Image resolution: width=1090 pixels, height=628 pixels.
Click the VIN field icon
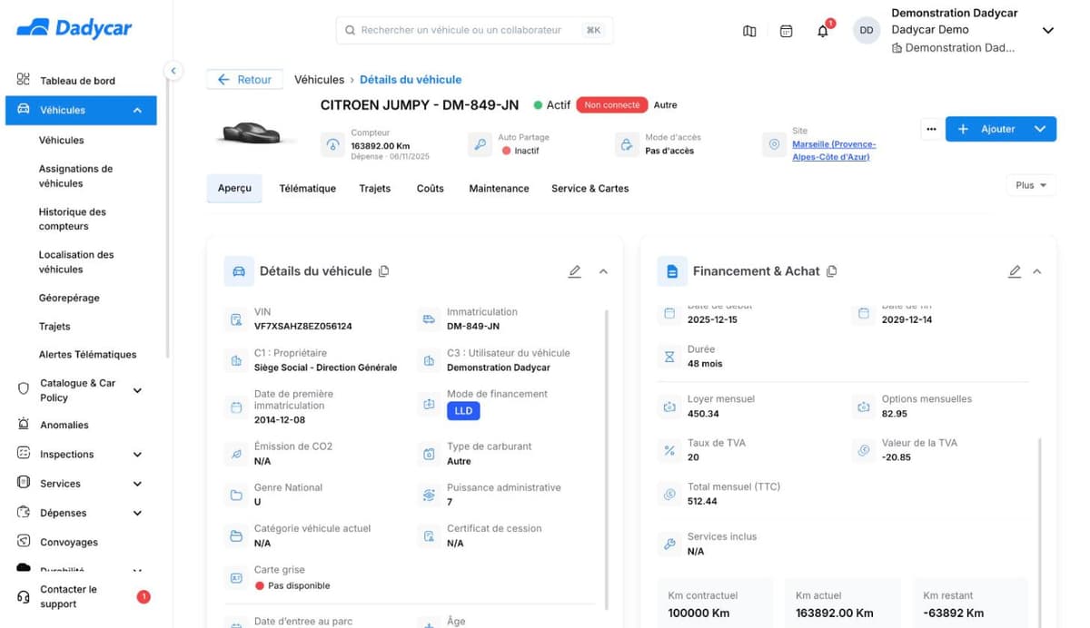(x=236, y=319)
